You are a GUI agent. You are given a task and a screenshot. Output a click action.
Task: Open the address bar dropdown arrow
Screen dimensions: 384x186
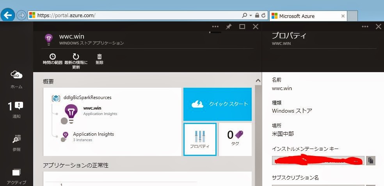pyautogui.click(x=251, y=16)
